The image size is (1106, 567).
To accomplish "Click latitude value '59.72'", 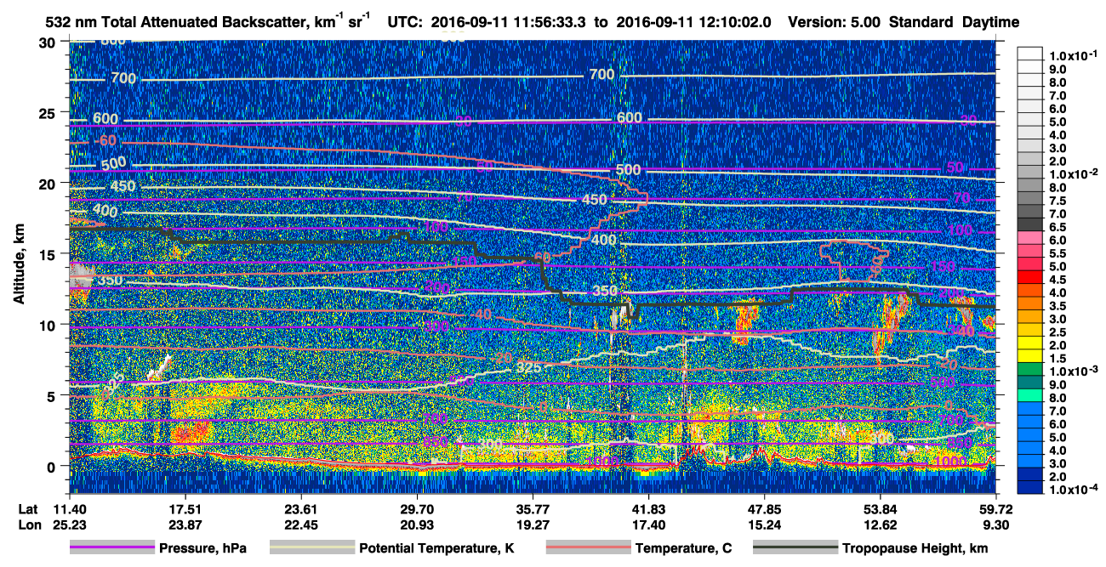I will [996, 509].
